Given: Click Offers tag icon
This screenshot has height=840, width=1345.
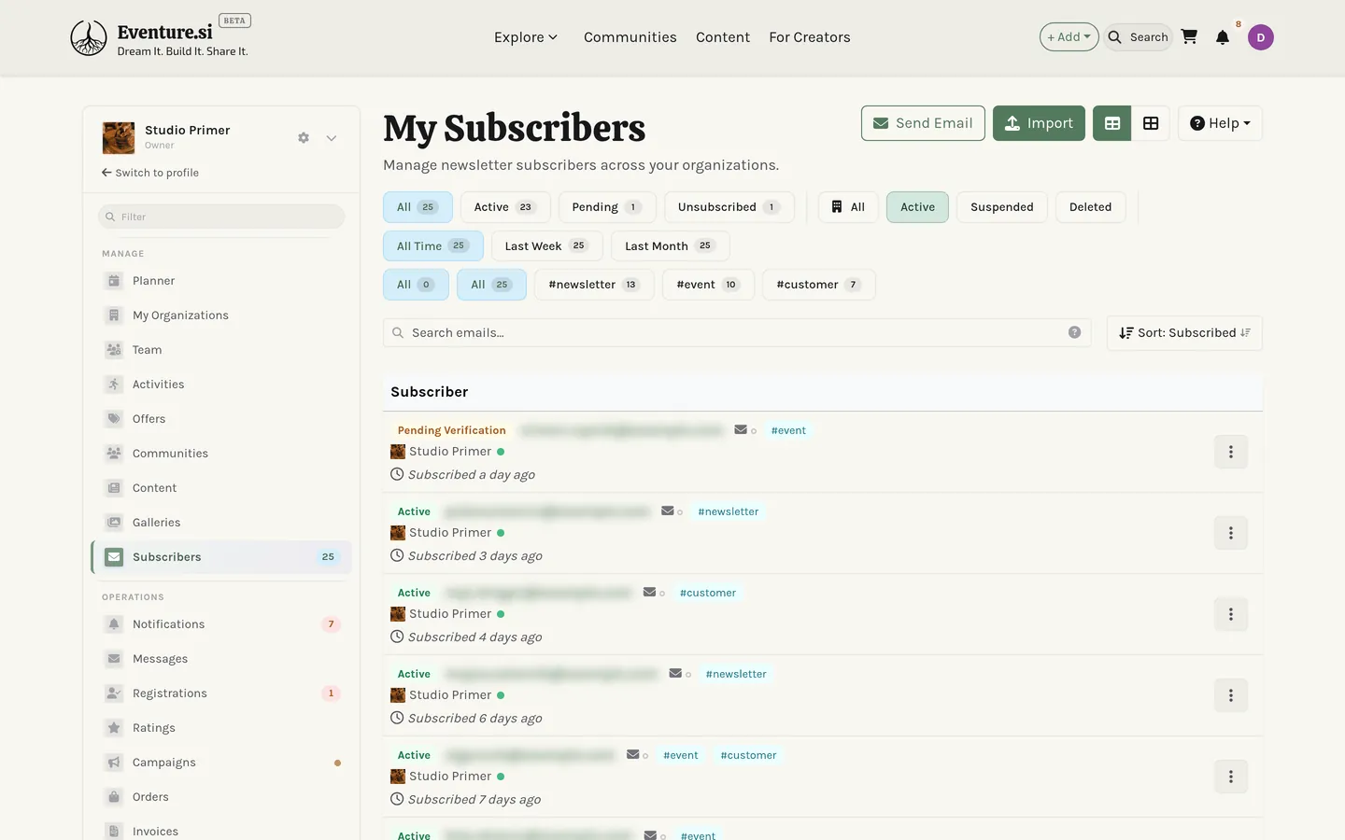Looking at the screenshot, I should coord(114,419).
